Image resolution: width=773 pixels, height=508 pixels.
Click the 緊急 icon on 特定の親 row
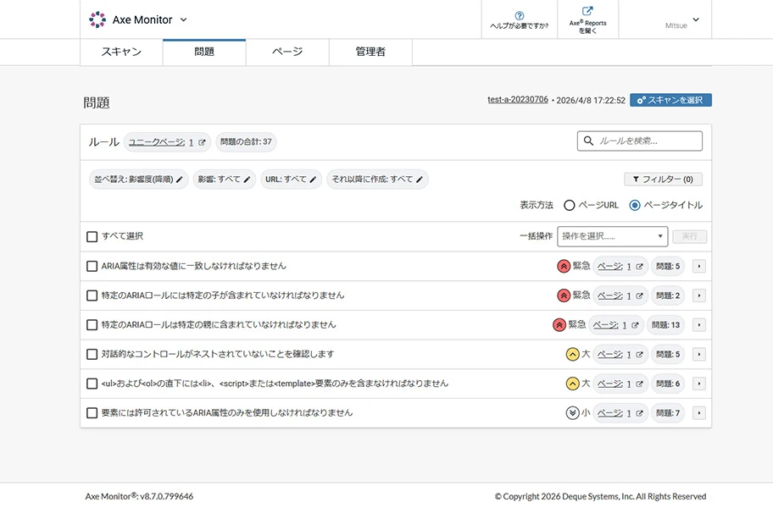tap(559, 325)
